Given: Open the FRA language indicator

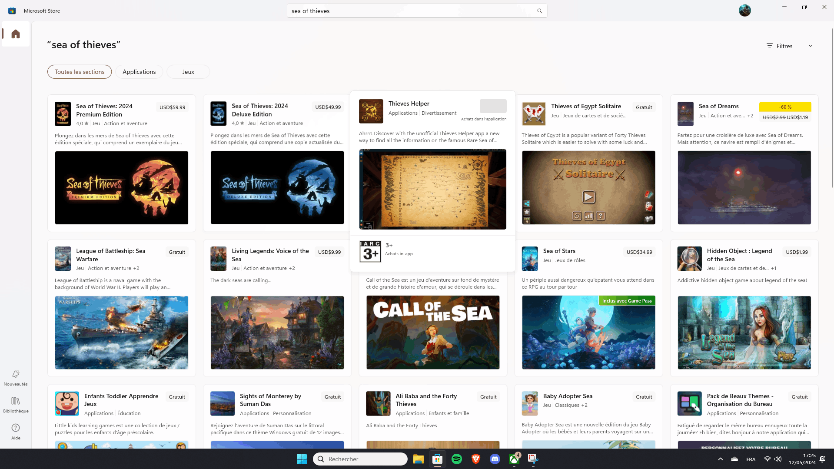Looking at the screenshot, I should [x=751, y=459].
